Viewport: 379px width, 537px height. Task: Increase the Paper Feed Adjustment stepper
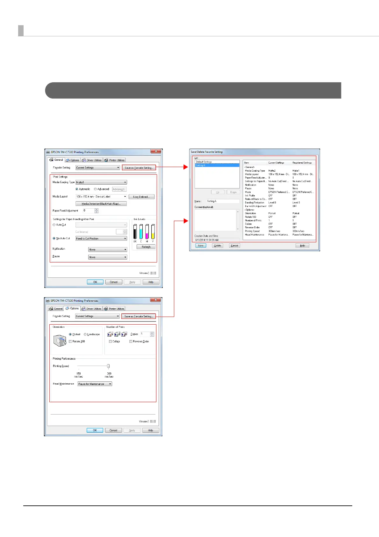point(97,210)
